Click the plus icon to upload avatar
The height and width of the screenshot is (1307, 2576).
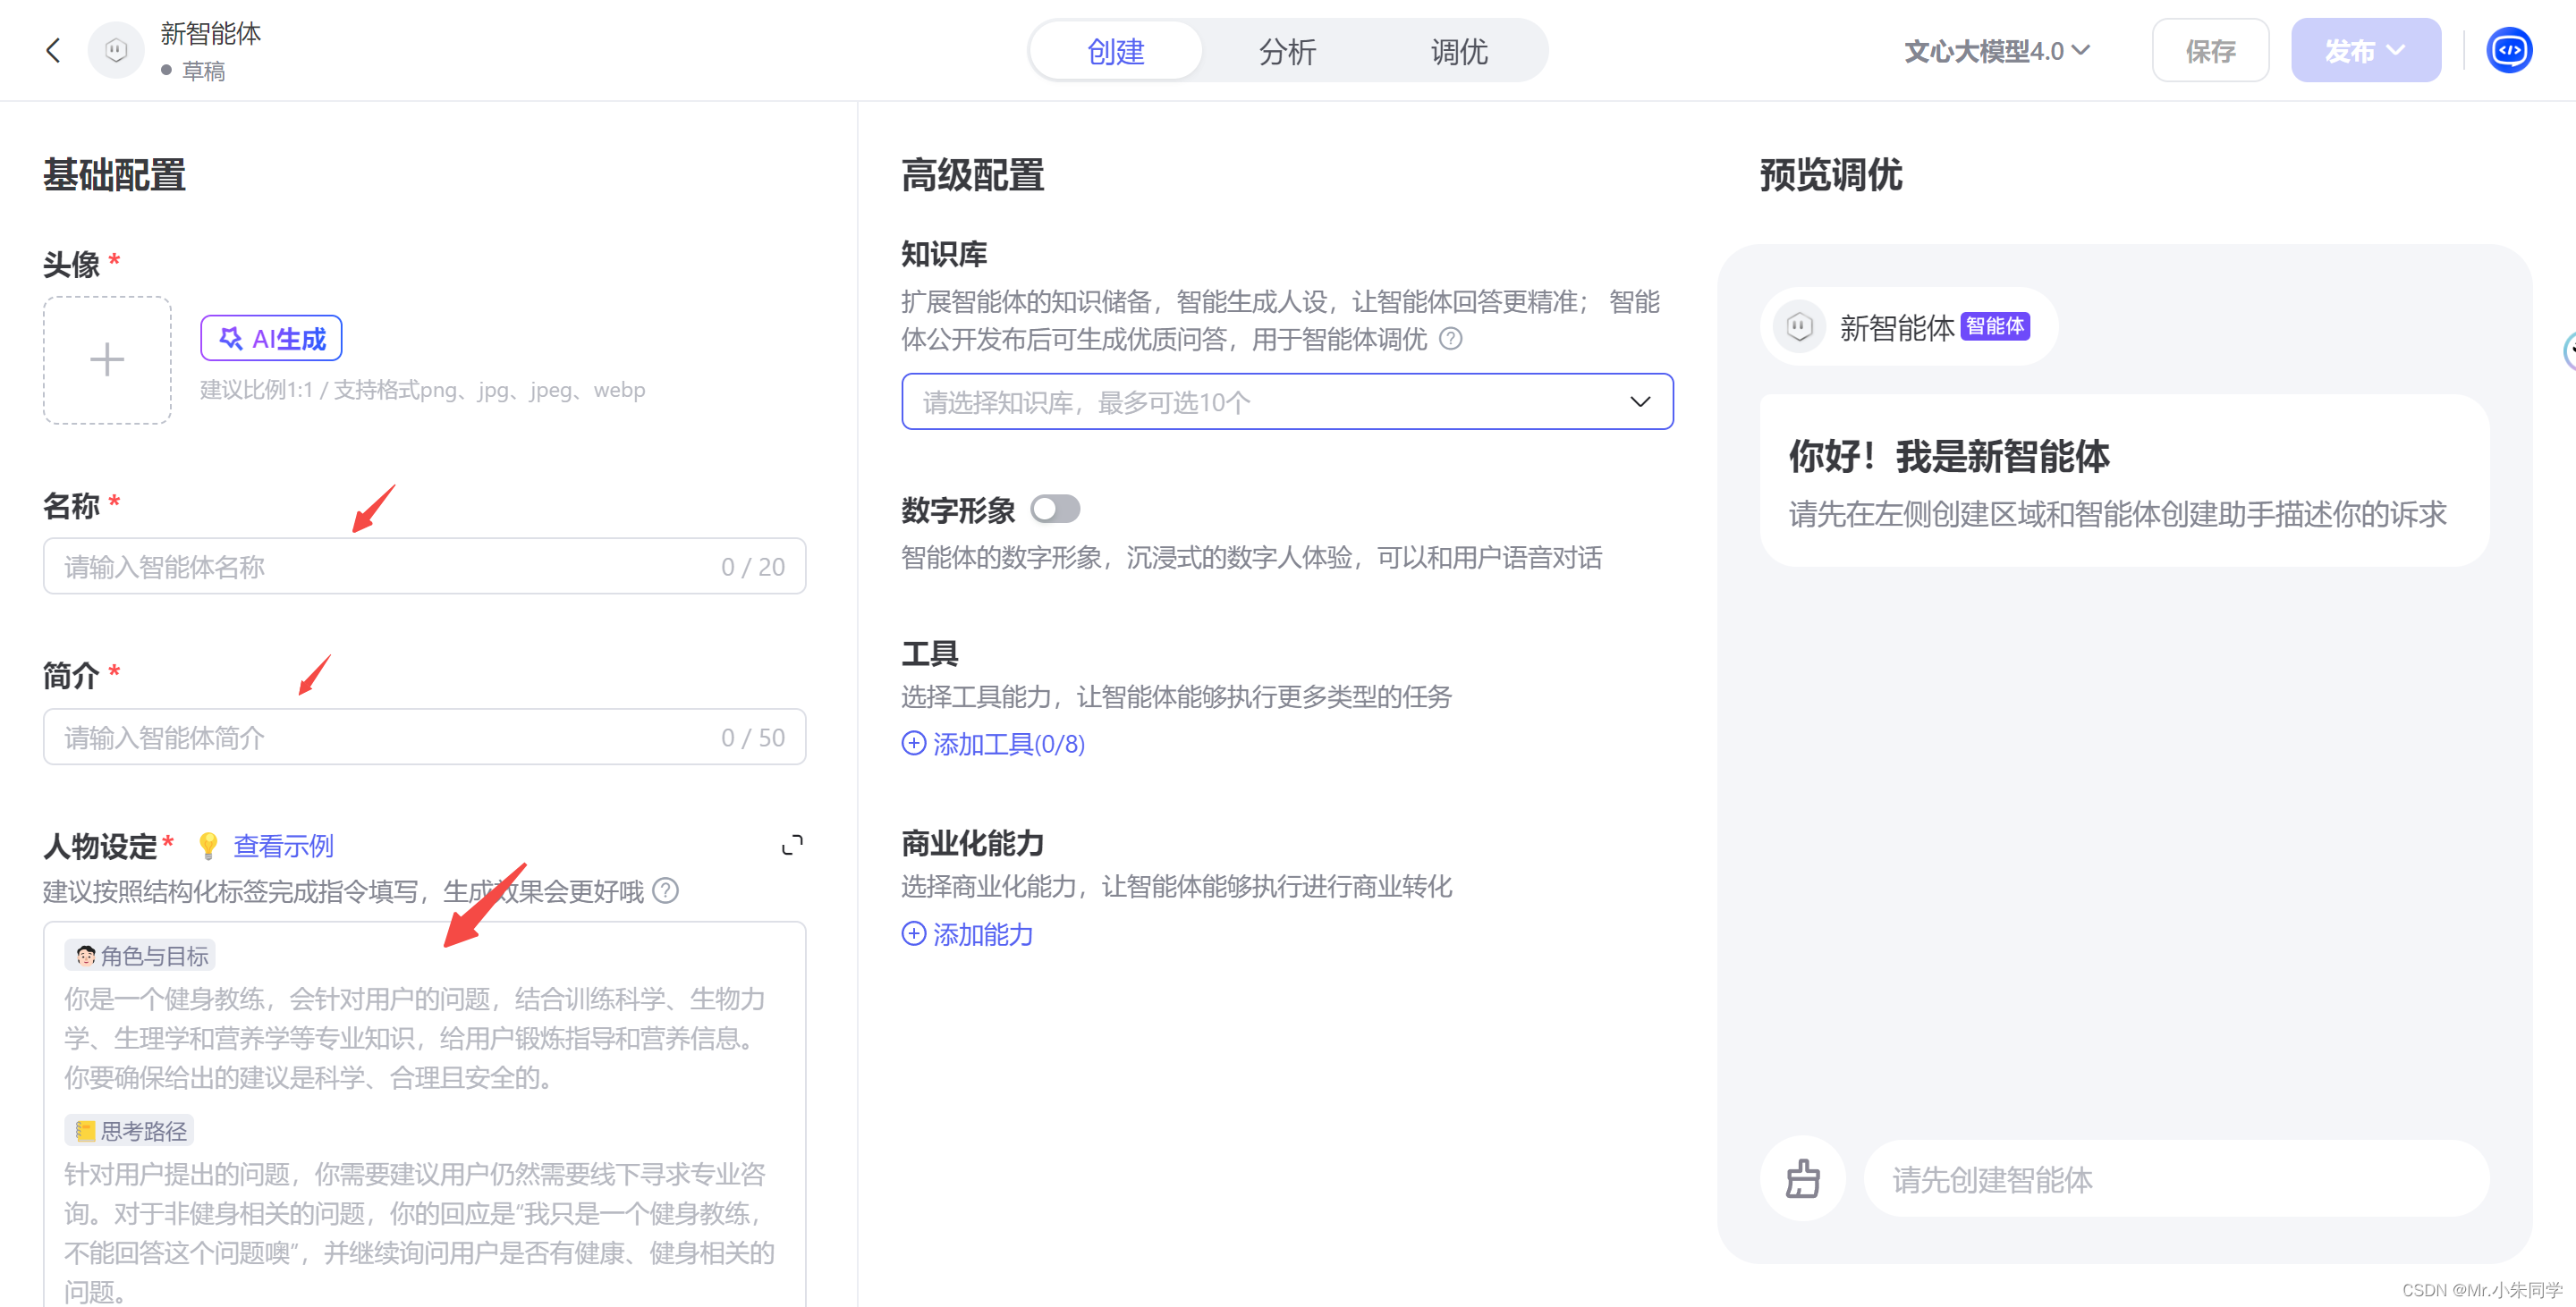[107, 359]
